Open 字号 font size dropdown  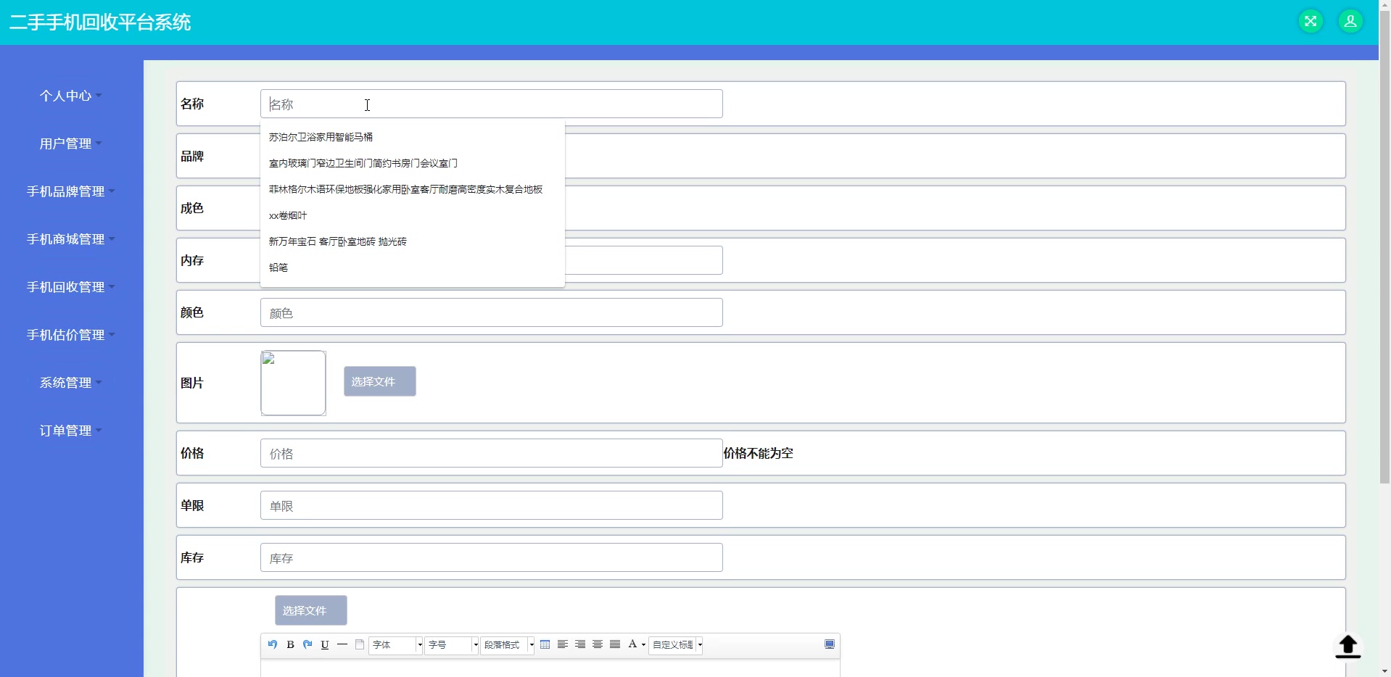(452, 644)
